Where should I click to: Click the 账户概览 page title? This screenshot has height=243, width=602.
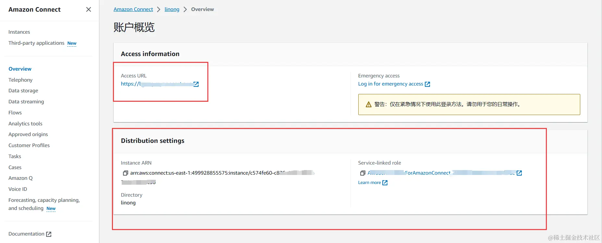(134, 27)
